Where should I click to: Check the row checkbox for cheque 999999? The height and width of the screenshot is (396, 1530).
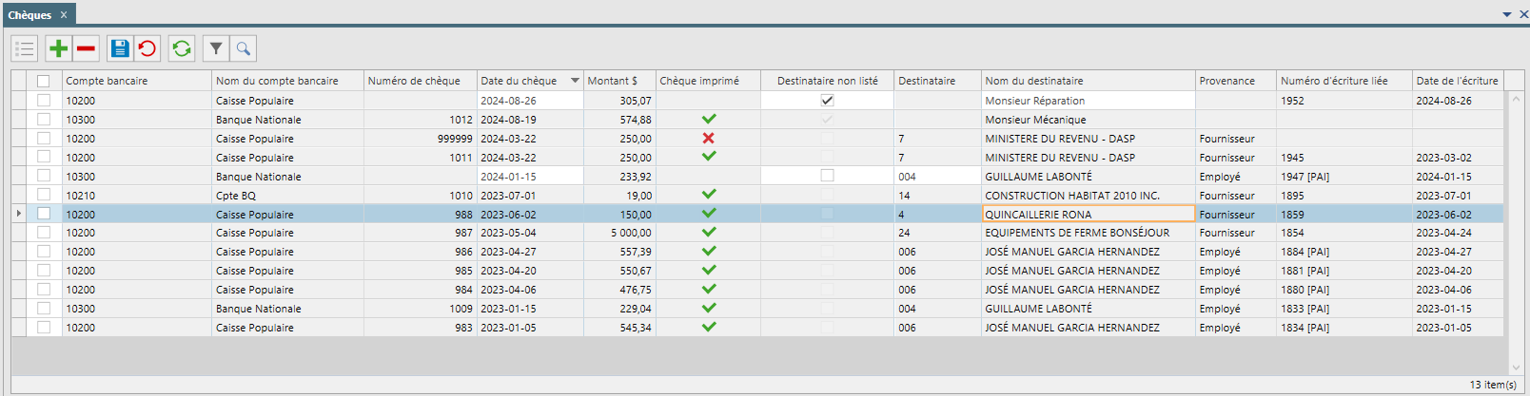click(x=43, y=138)
